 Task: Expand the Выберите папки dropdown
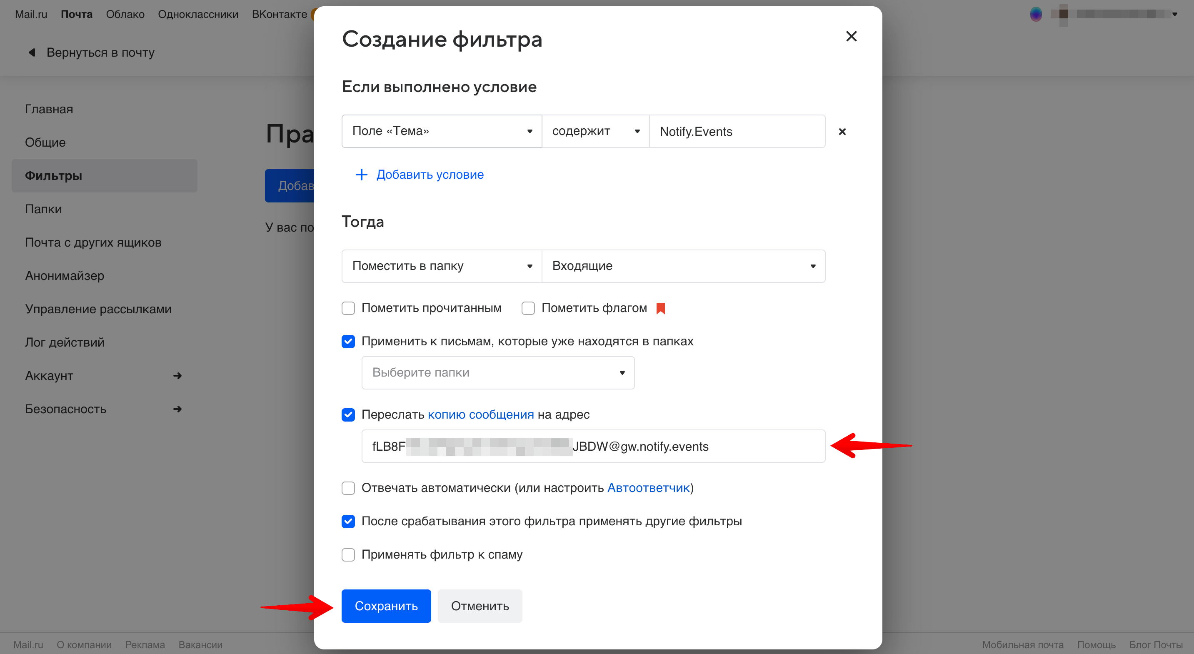point(496,372)
